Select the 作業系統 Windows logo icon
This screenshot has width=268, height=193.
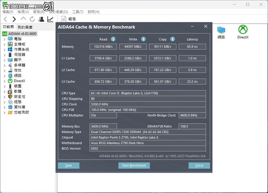pos(10,50)
